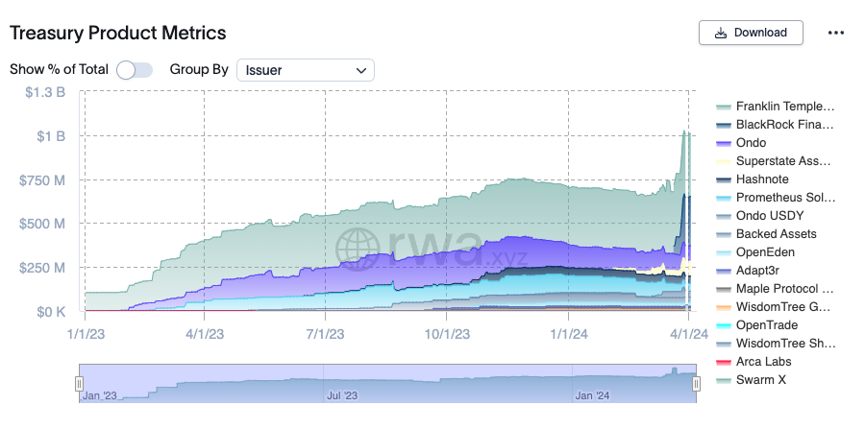Toggle the Prometheus legend entry

(x=775, y=197)
